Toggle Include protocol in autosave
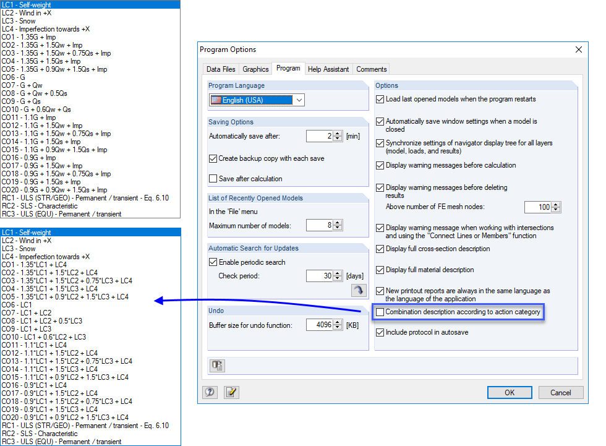Image resolution: width=606 pixels, height=446 pixels. click(x=380, y=332)
